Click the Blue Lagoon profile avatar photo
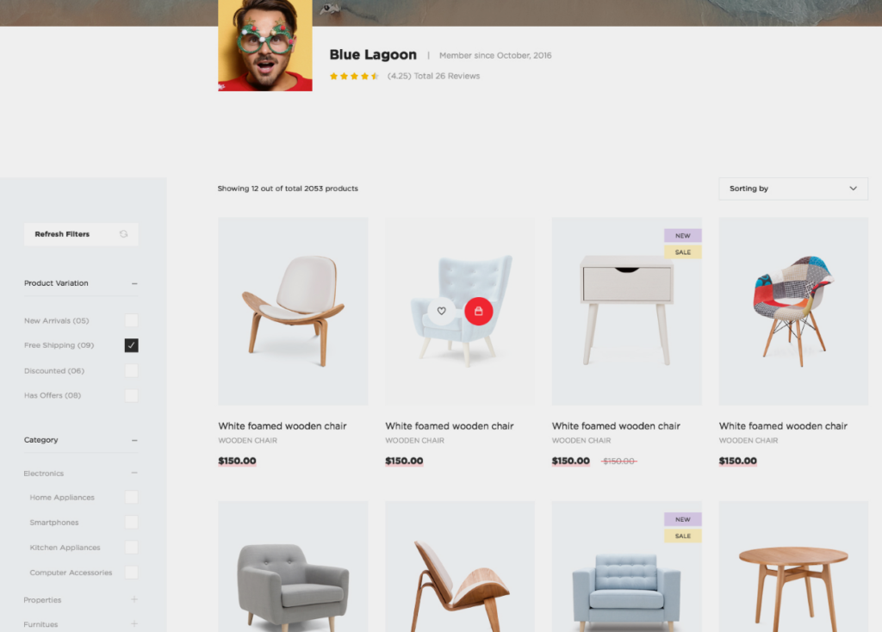The height and width of the screenshot is (632, 882). pyautogui.click(x=265, y=46)
